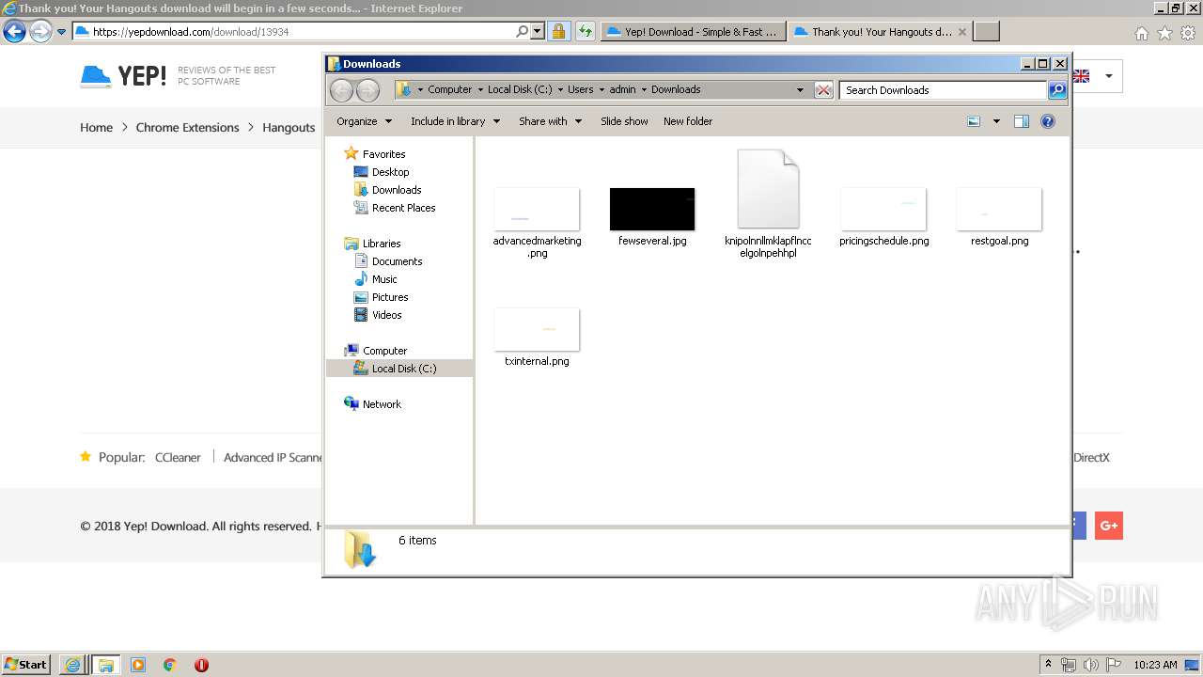Expand the address bar history dropdown
This screenshot has height=677, width=1203.
(x=800, y=90)
